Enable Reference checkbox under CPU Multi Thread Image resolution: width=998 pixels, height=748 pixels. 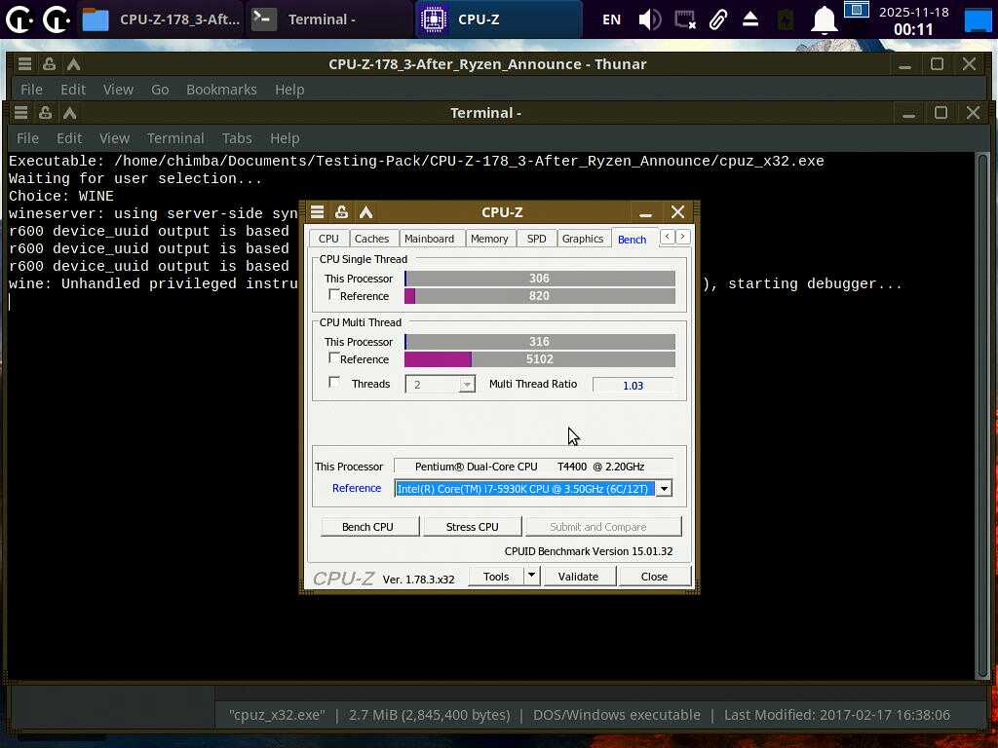[x=333, y=358]
